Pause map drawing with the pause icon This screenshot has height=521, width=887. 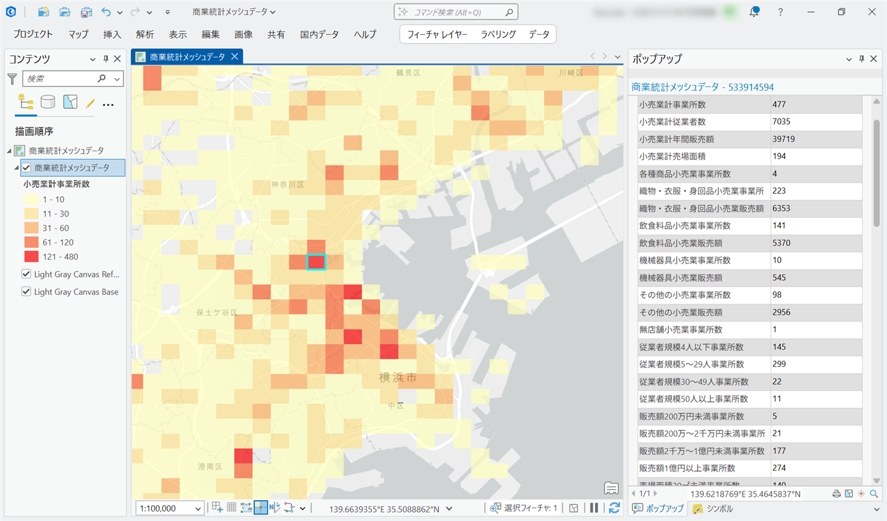(x=594, y=508)
